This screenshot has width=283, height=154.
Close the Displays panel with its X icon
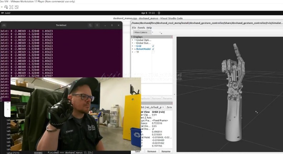pos(172,37)
